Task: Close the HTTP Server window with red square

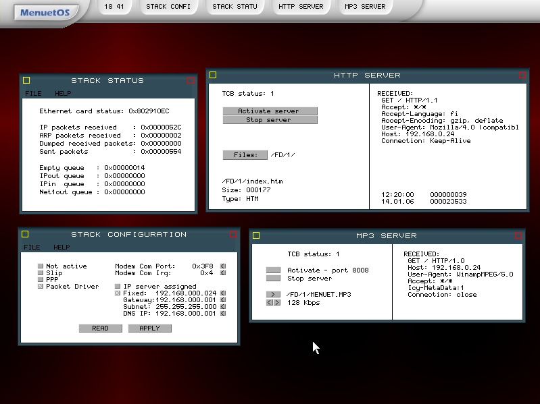Action: point(522,75)
